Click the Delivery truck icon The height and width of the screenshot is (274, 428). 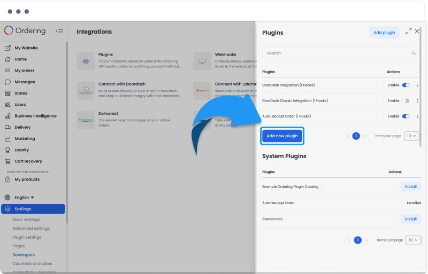pyautogui.click(x=7, y=127)
